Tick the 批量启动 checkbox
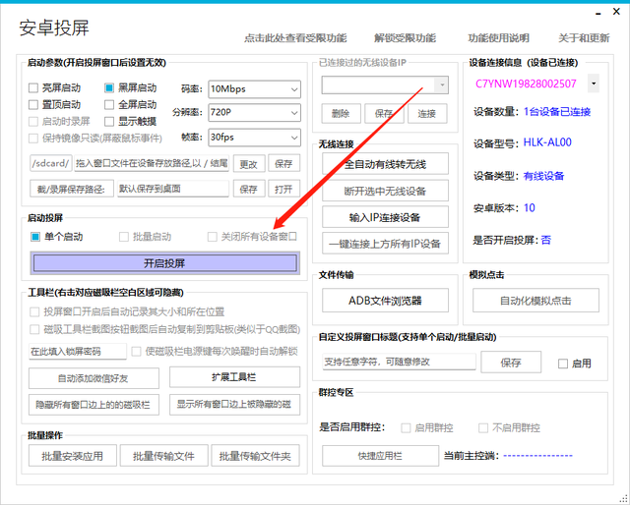 (x=124, y=237)
